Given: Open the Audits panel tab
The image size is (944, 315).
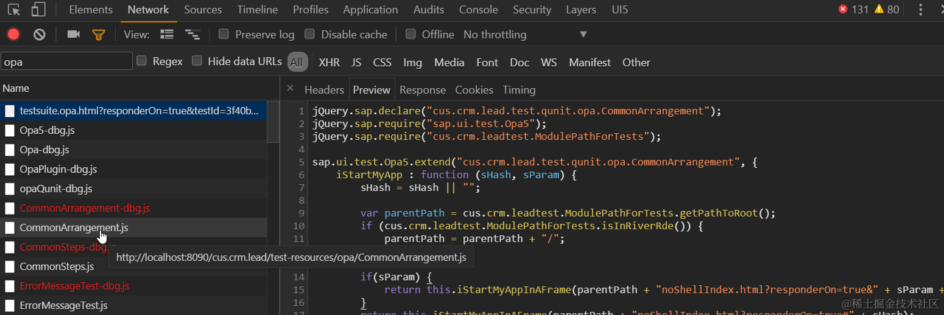Looking at the screenshot, I should (x=428, y=10).
